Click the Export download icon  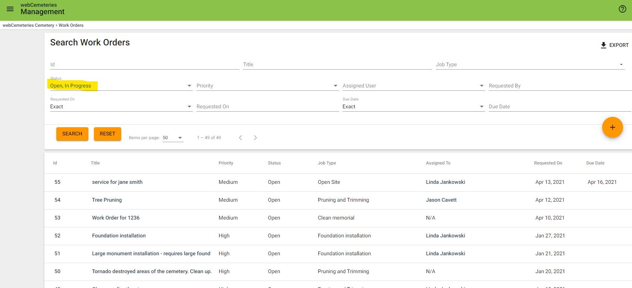click(x=603, y=45)
